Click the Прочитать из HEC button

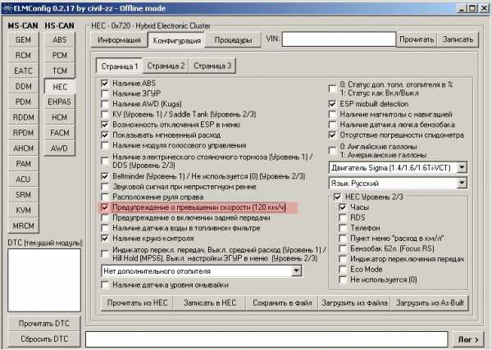[137, 303]
